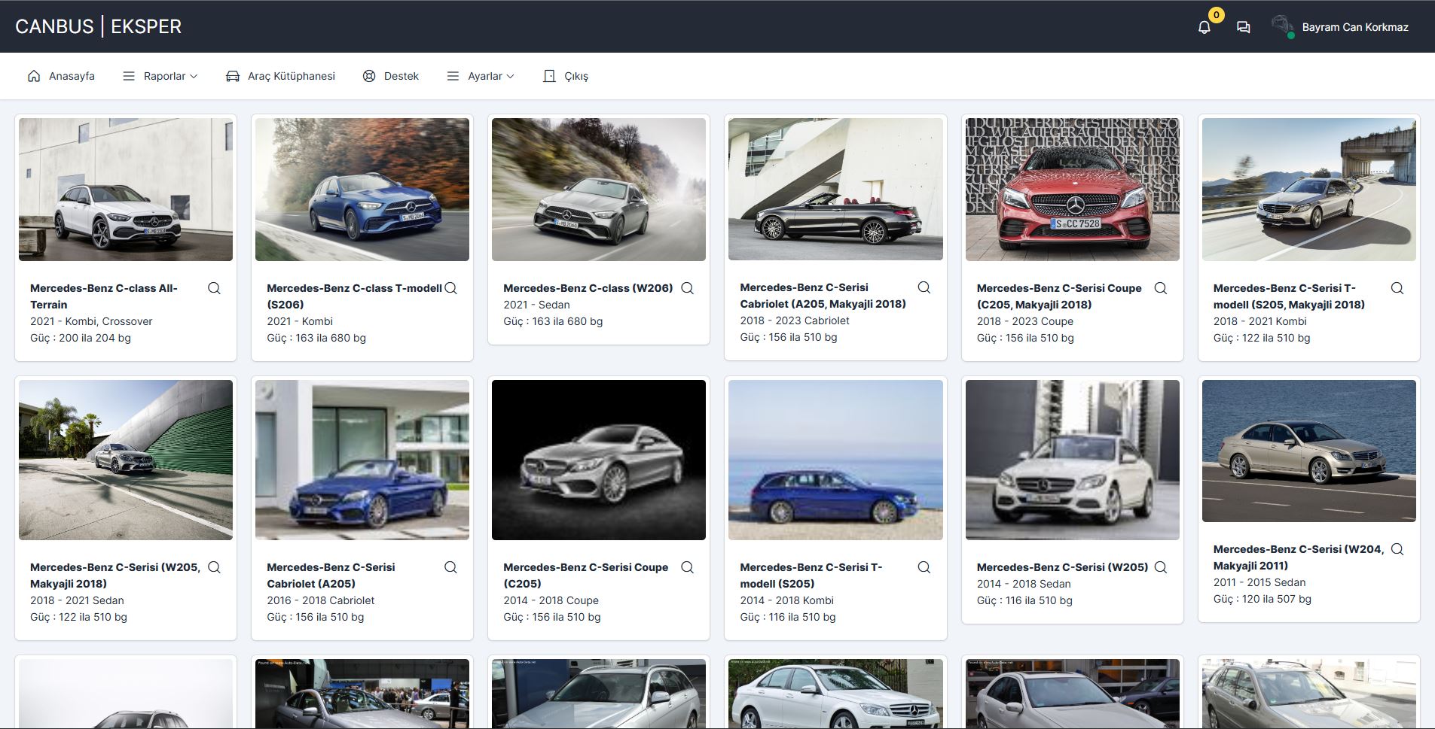Click magnifier on C-Serisi Cabriolet (A205) card

450,567
